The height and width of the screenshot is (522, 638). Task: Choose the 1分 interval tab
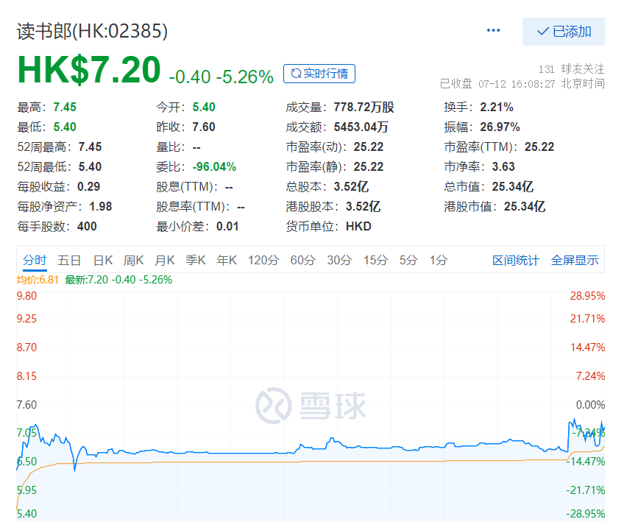(x=439, y=260)
